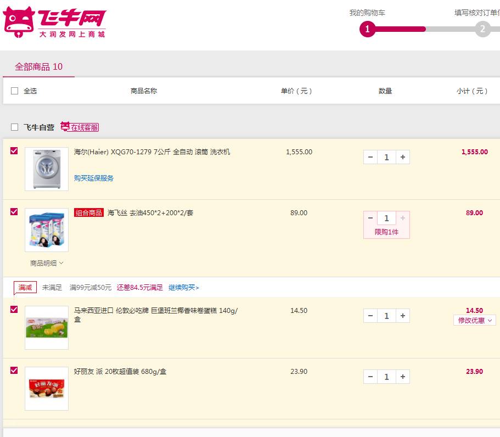Click the 组合商品 badge
Screen dimensions: 500x437
(89, 213)
